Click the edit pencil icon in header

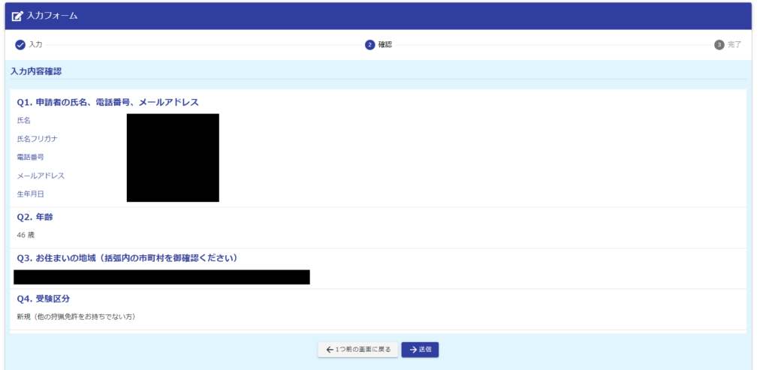17,16
